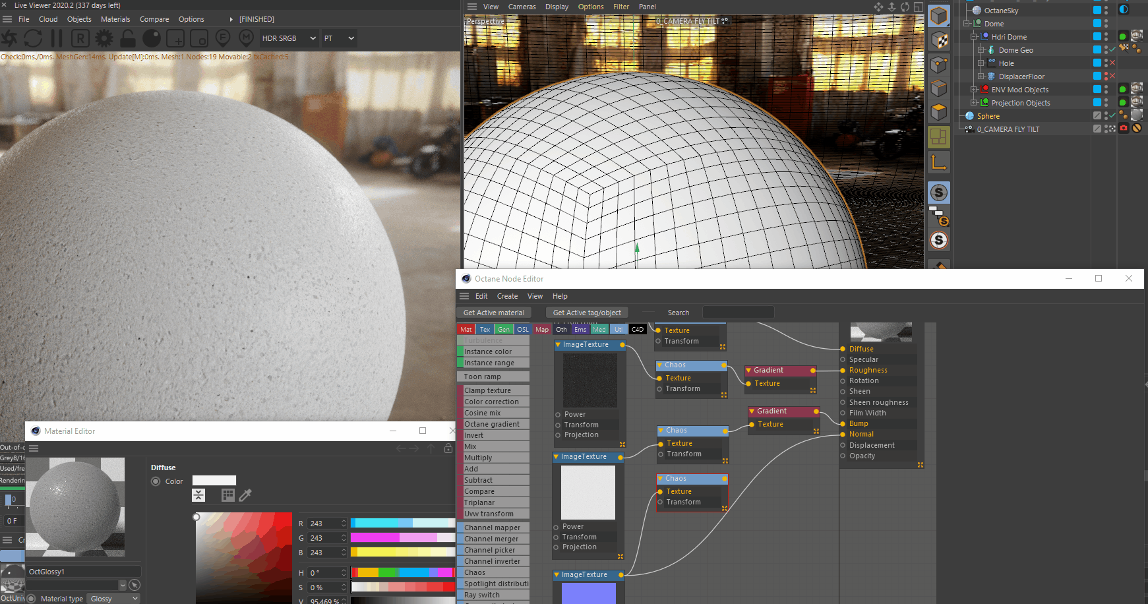Select the Material type radio button
Screen dimensions: 1148x604
pos(31,599)
